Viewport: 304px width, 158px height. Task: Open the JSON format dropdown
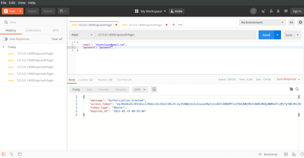(x=140, y=90)
